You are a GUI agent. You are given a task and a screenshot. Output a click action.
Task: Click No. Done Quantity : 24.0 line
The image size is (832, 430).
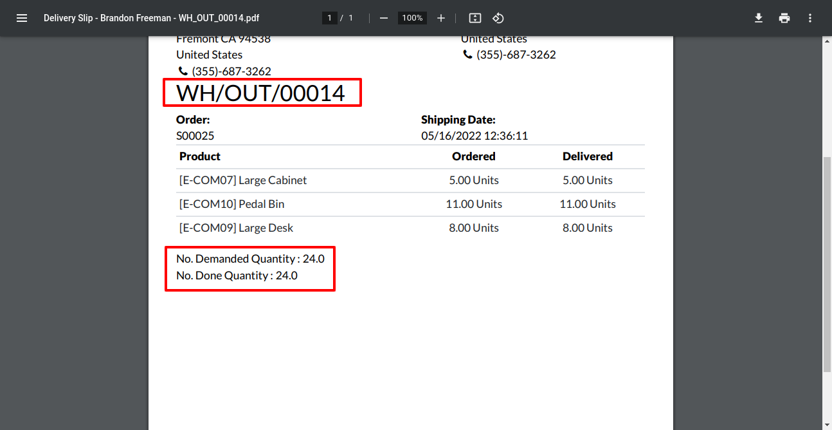coord(237,276)
